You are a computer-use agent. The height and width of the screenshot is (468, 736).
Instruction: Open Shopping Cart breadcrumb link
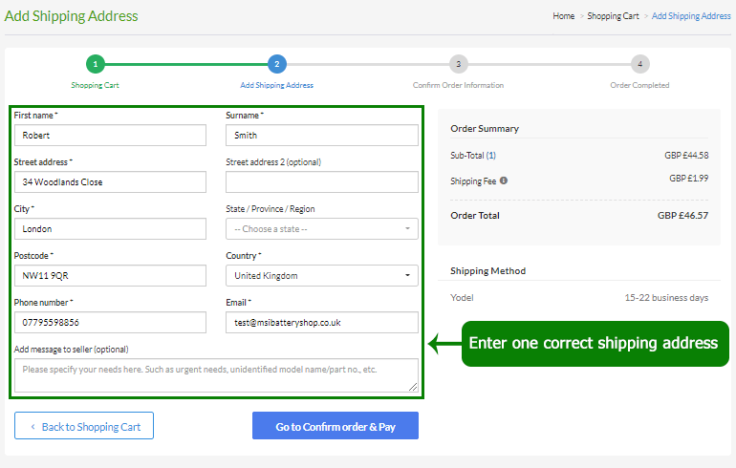[x=613, y=16]
